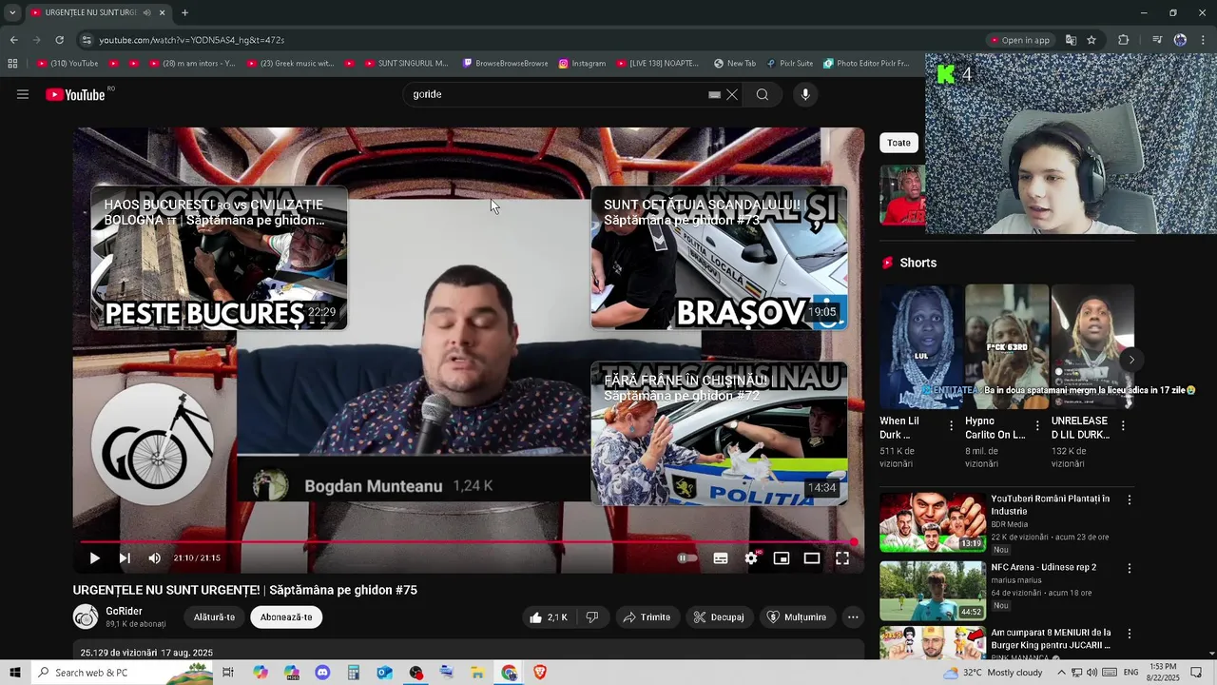Switch to miniplayer mode
1217x685 pixels.
(782, 558)
